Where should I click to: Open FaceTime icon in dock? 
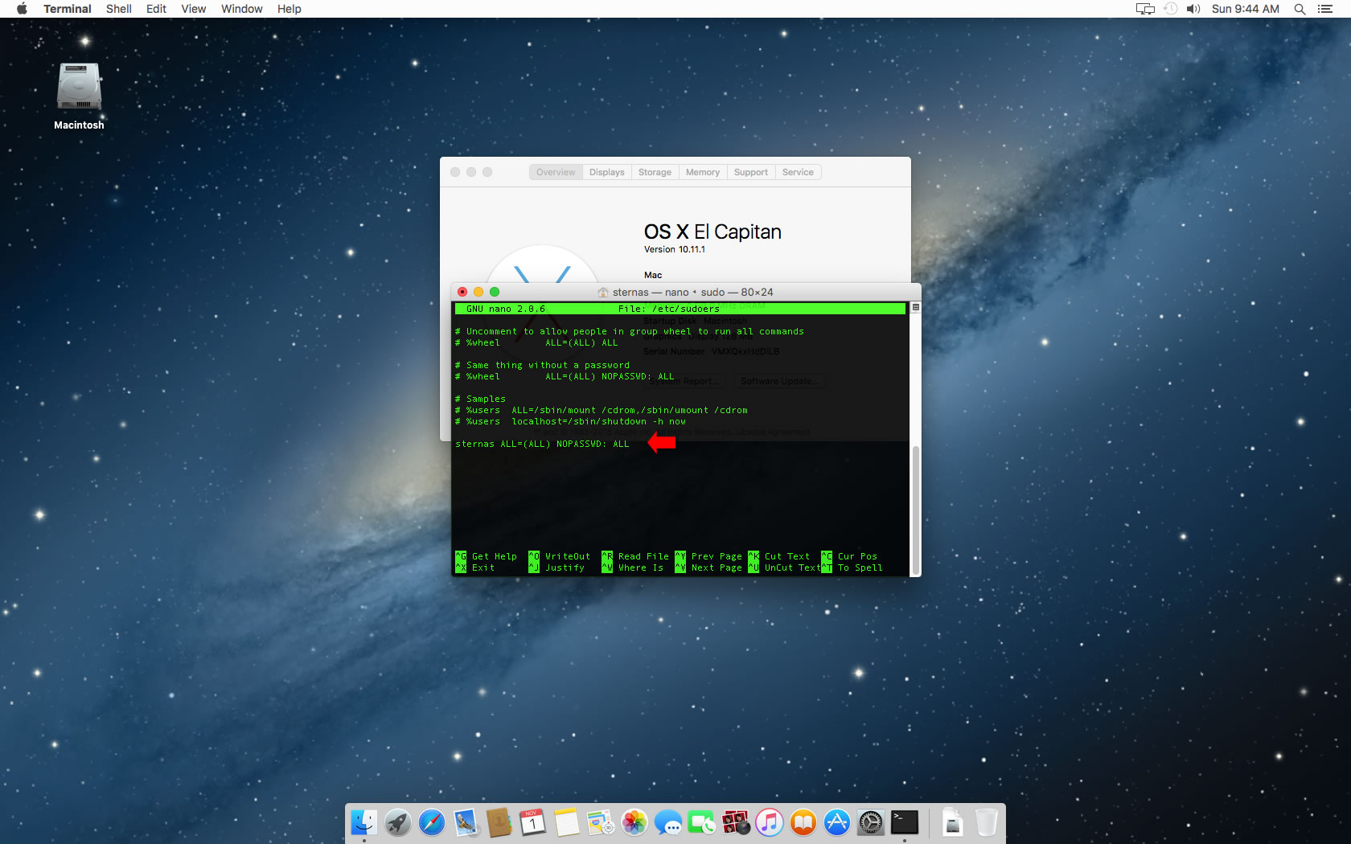click(x=702, y=822)
